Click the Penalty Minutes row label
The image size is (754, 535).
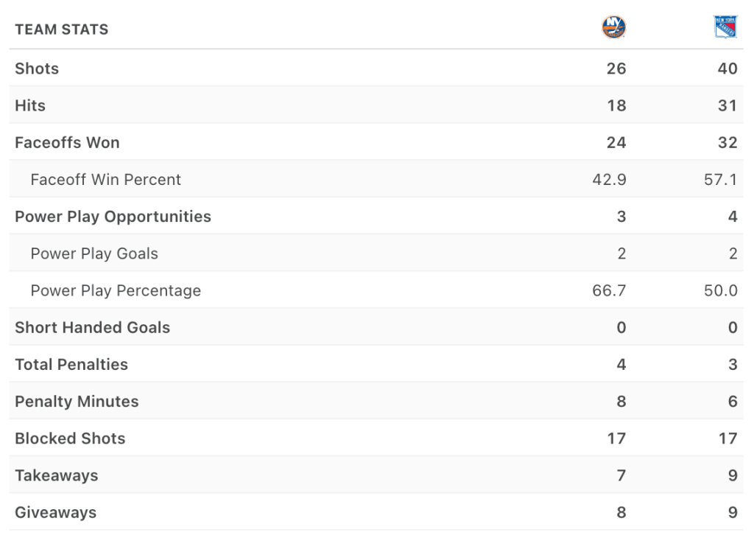(77, 402)
